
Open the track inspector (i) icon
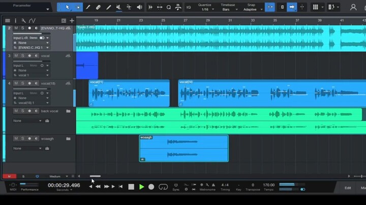tap(15, 20)
